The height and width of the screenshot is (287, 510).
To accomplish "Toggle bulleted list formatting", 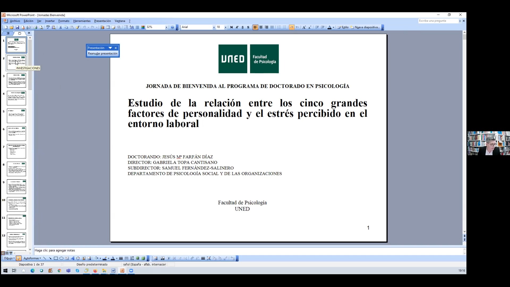I will [285, 27].
